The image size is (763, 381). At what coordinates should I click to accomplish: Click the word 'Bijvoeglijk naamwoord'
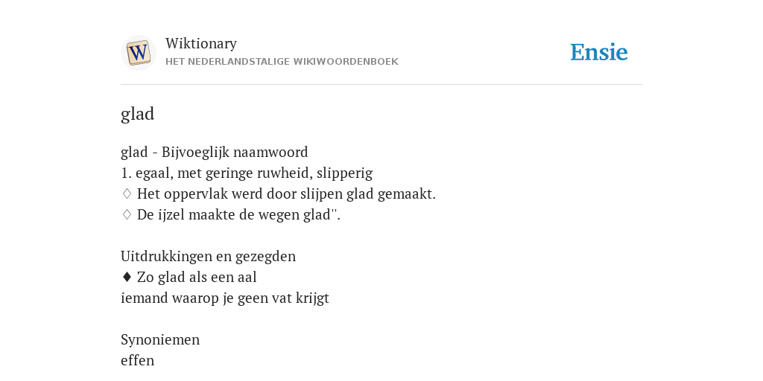point(235,152)
